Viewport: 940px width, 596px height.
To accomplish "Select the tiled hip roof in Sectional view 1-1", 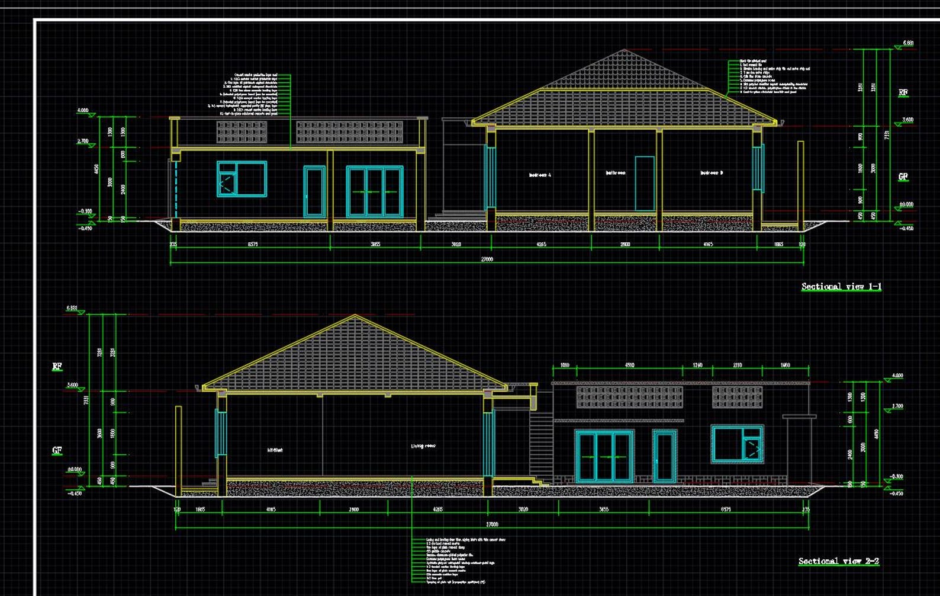I will point(625,88).
